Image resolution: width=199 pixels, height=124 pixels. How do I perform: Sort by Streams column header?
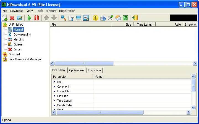coord(190,25)
